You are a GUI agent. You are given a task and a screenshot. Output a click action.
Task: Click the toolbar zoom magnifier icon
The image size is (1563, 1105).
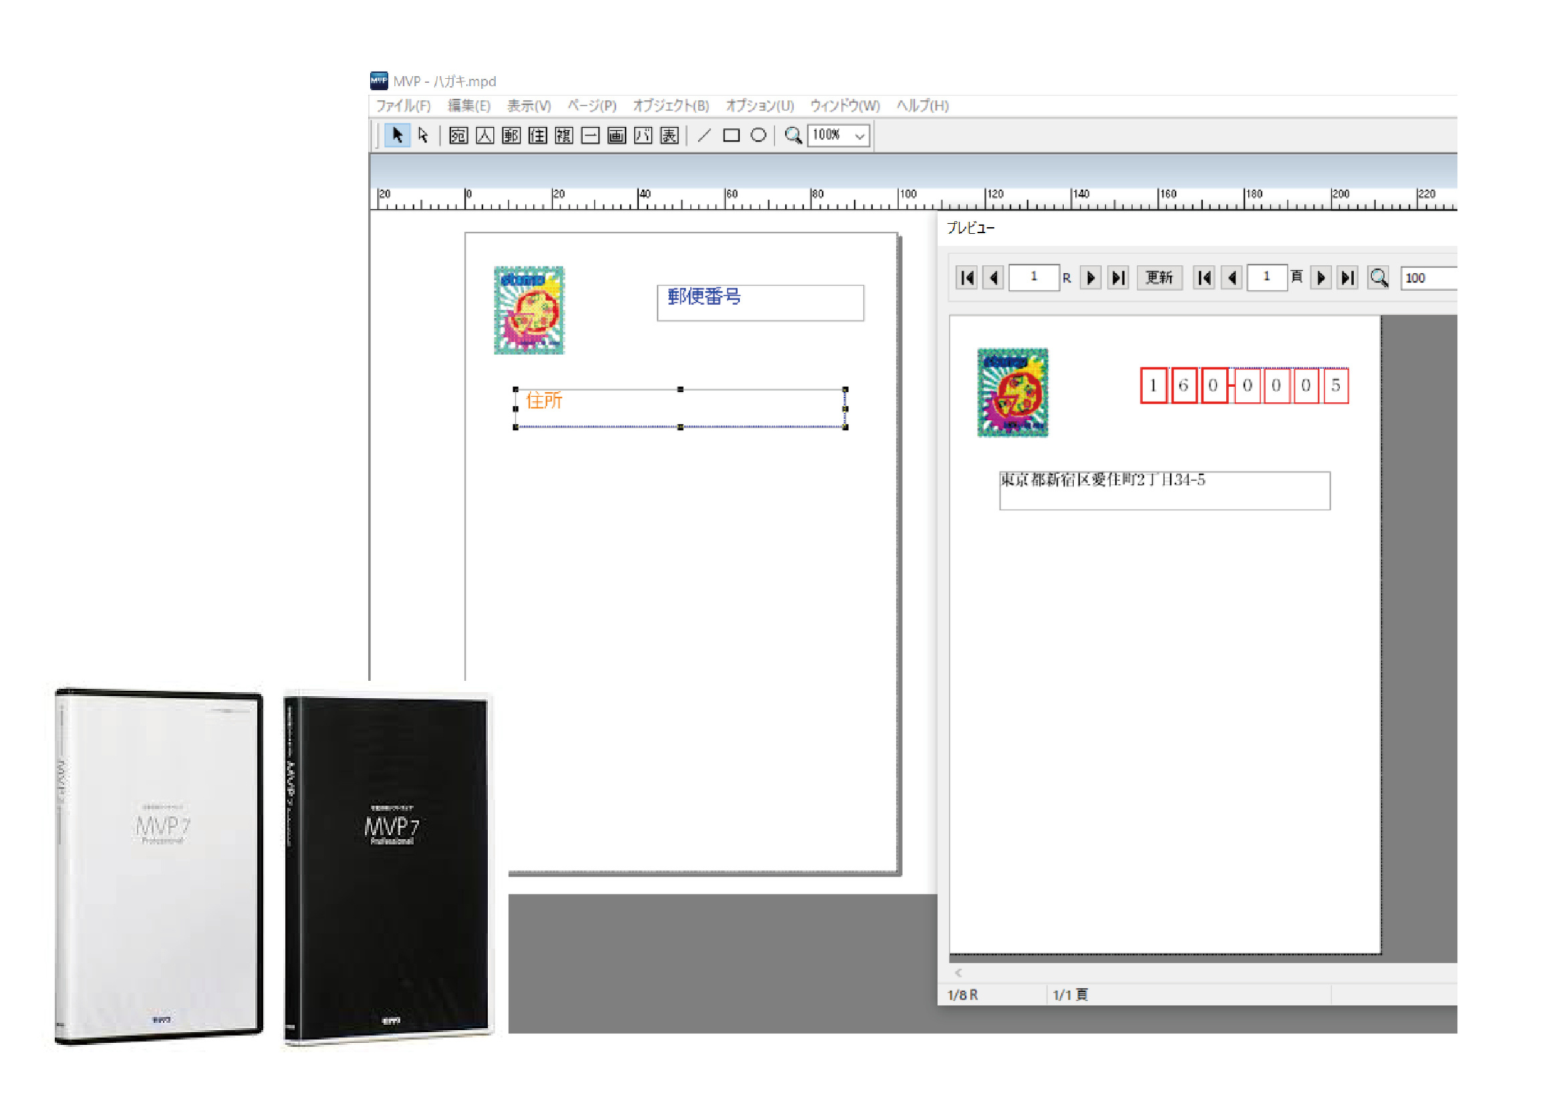point(793,136)
